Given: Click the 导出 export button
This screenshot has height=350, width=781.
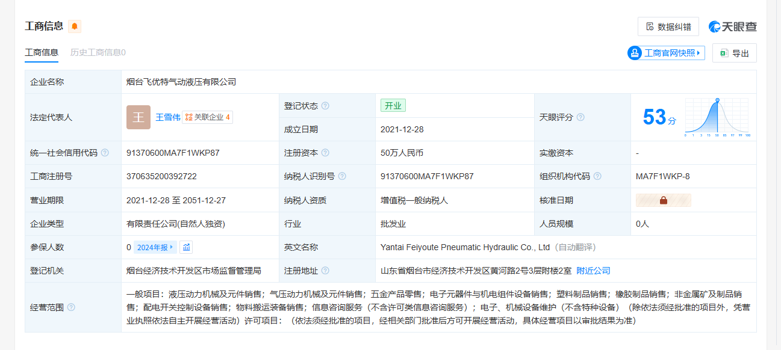Looking at the screenshot, I should (x=734, y=53).
